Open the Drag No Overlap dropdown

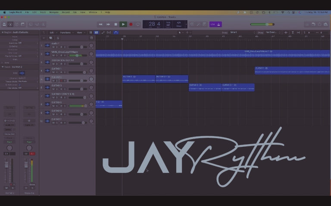[273, 32]
